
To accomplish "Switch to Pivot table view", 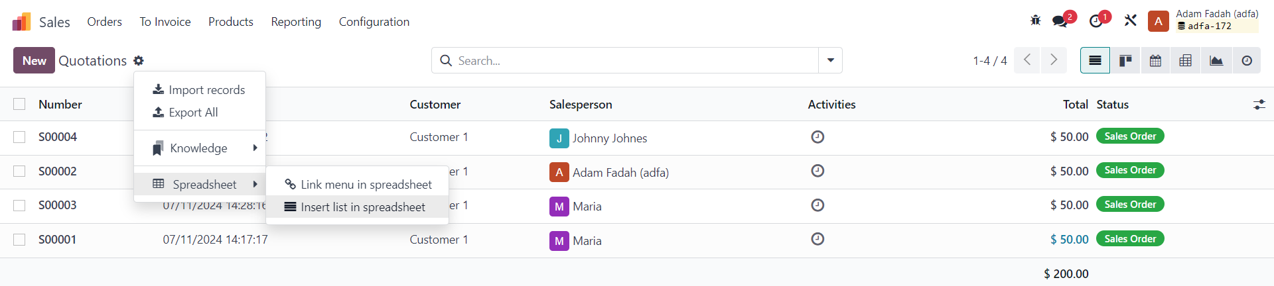I will click(1186, 61).
